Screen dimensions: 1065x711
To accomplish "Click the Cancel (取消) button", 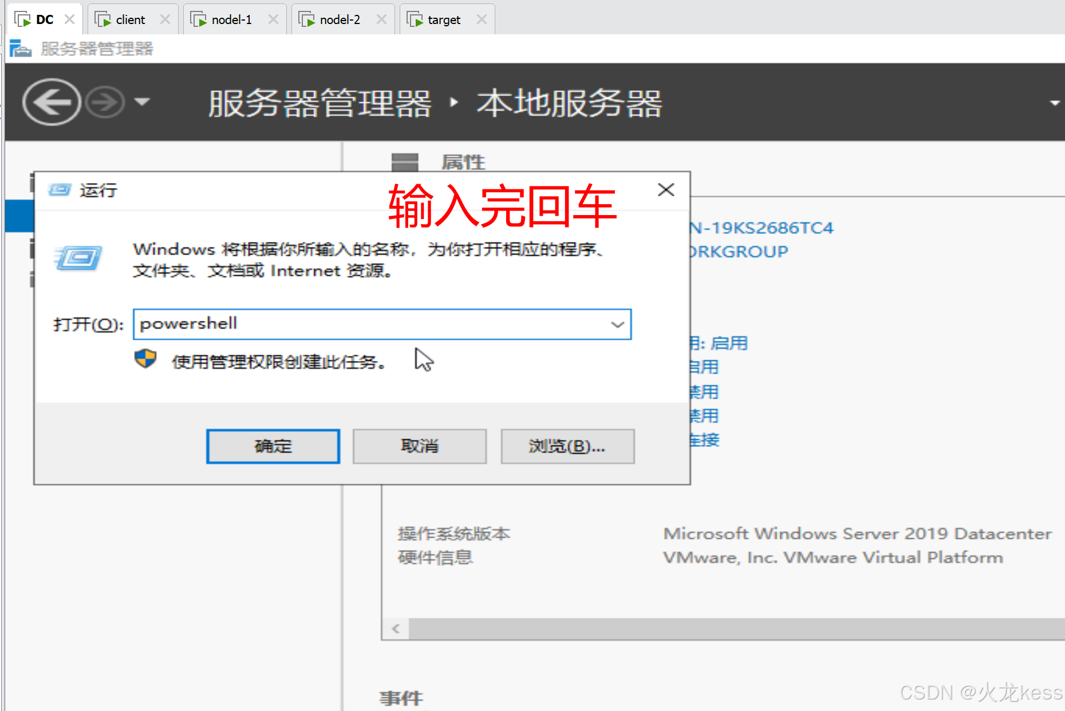I will [x=420, y=446].
